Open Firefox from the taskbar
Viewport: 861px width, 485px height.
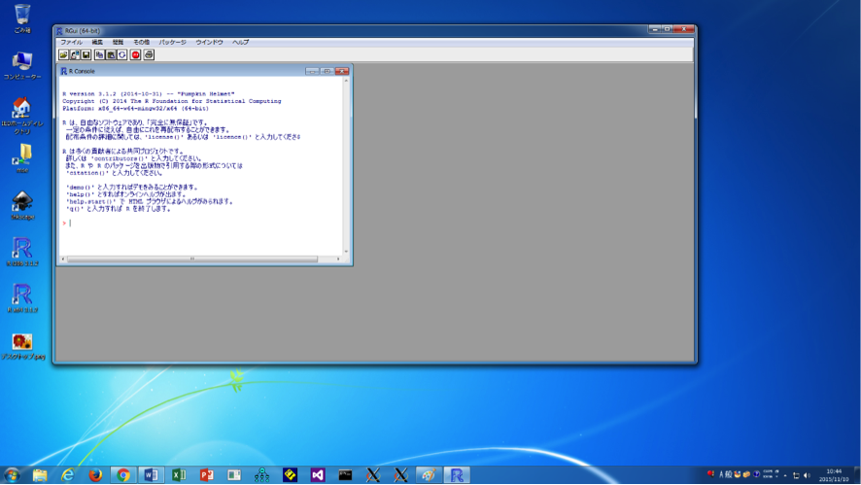[95, 475]
